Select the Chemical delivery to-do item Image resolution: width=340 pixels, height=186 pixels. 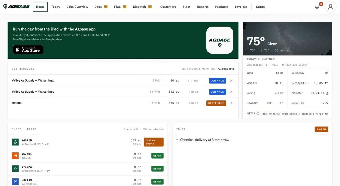pos(205,140)
